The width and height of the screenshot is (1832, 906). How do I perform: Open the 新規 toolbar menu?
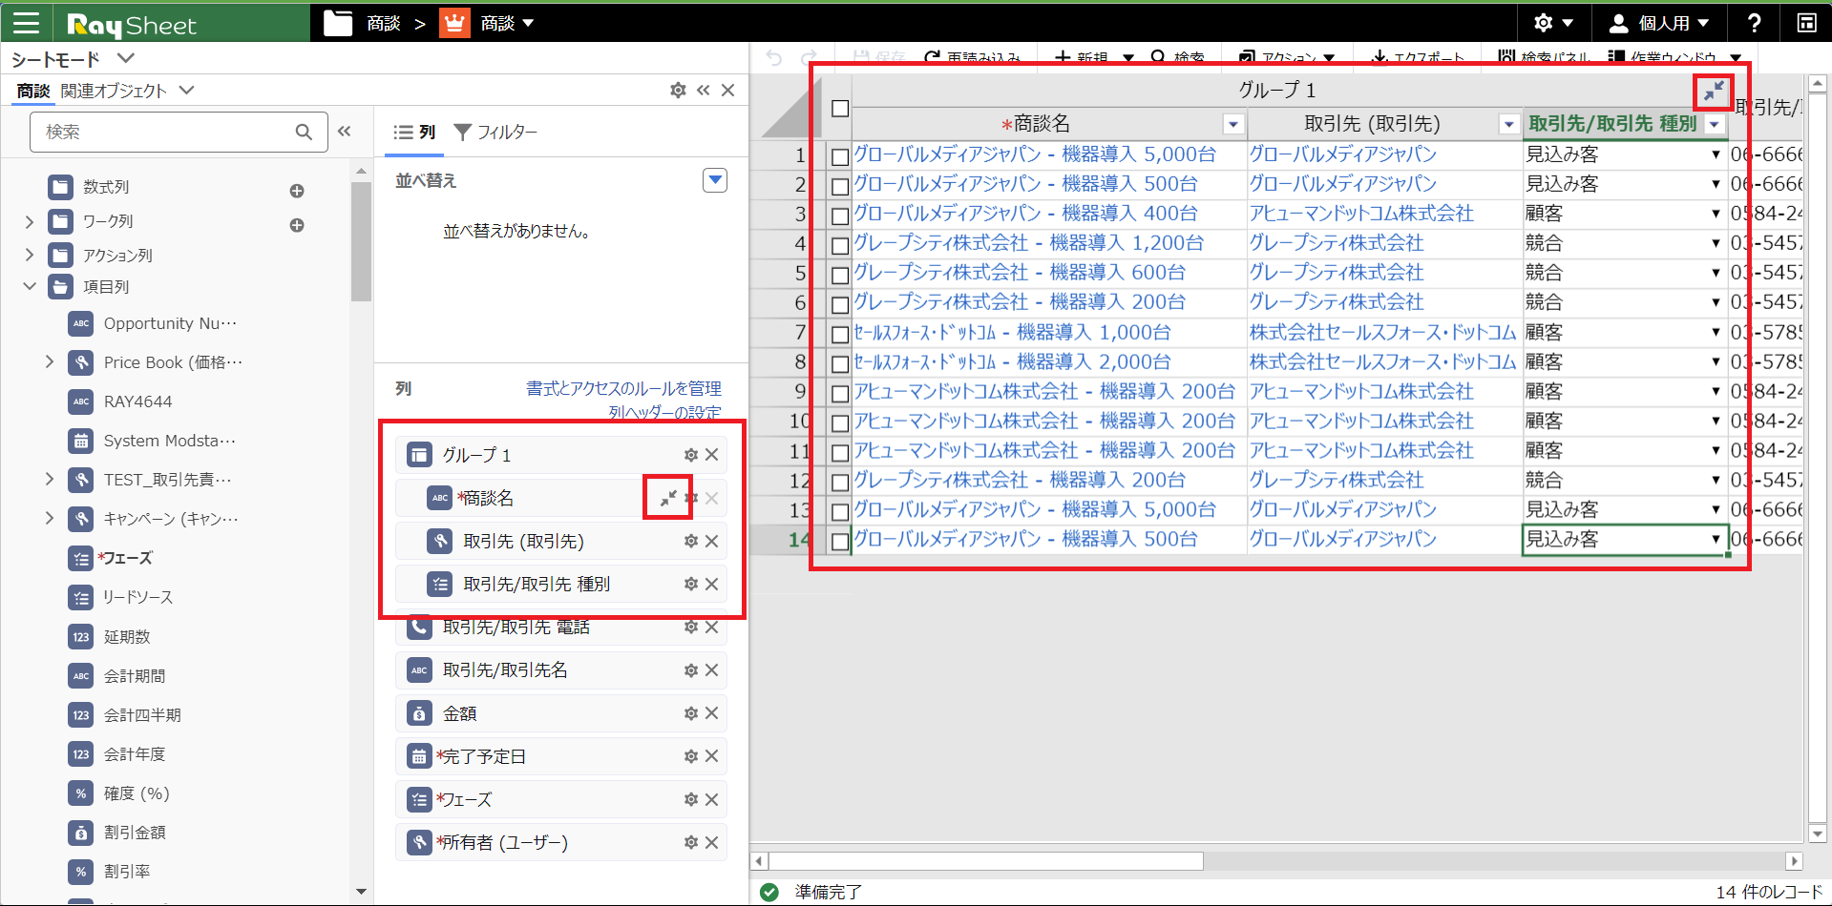pyautogui.click(x=1094, y=57)
